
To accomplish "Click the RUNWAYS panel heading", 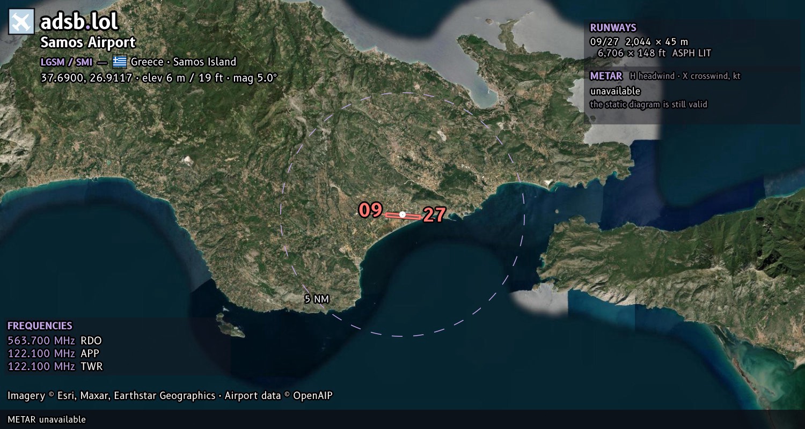I will (x=613, y=28).
